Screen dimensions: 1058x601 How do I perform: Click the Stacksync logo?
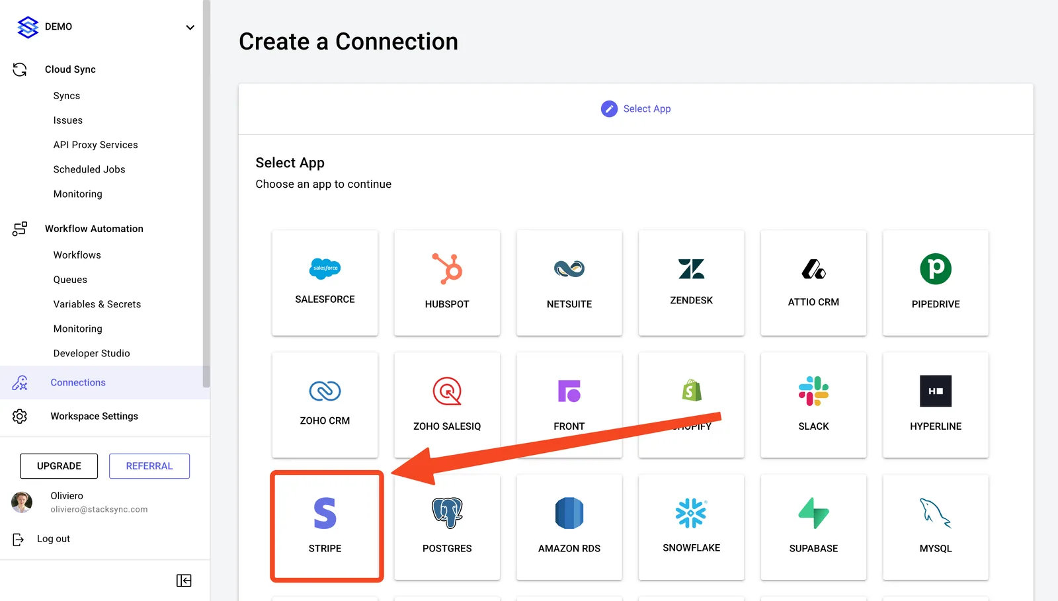28,27
